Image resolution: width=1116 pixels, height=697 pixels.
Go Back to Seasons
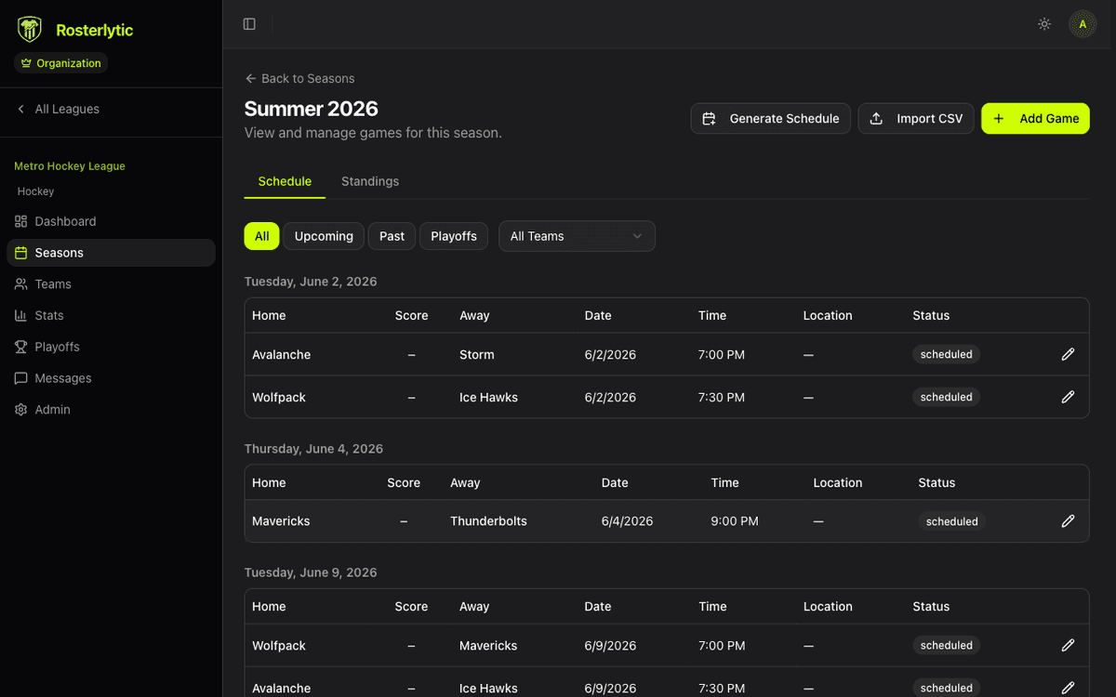pos(299,78)
